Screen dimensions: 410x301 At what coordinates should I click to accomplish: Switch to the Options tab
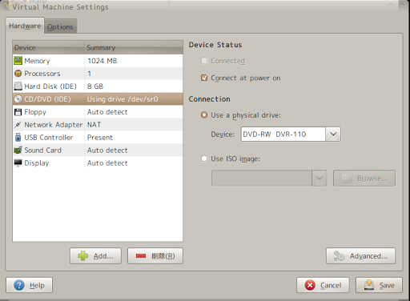click(60, 26)
